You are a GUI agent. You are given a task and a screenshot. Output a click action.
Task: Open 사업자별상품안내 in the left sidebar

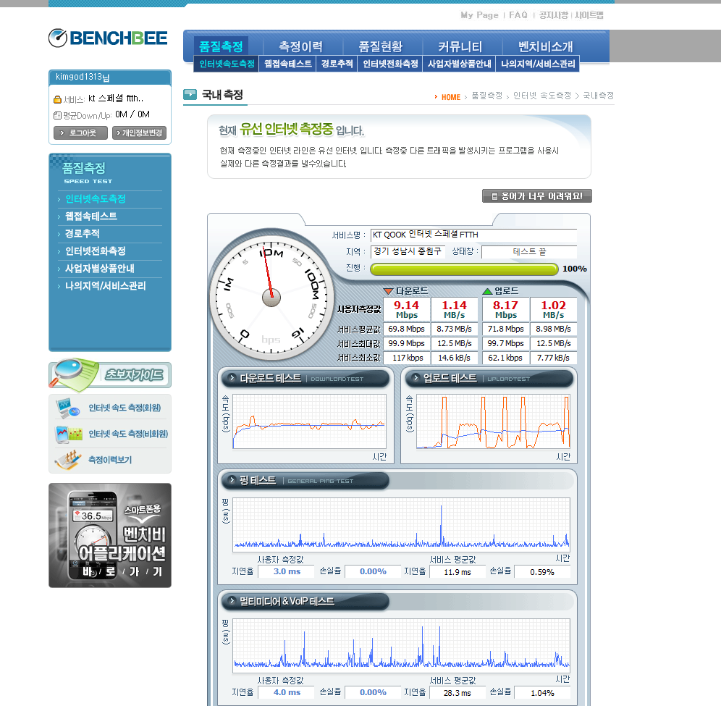pyautogui.click(x=100, y=268)
